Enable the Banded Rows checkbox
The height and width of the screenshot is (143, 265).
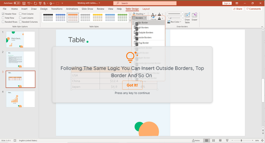point(3,22)
